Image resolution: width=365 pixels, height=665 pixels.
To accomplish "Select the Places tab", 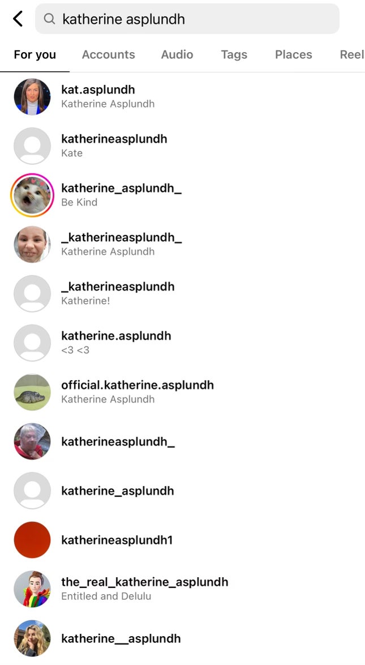I will 293,55.
